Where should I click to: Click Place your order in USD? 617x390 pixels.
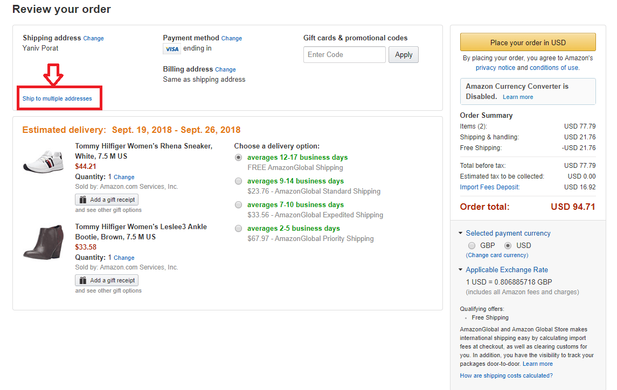(x=528, y=42)
